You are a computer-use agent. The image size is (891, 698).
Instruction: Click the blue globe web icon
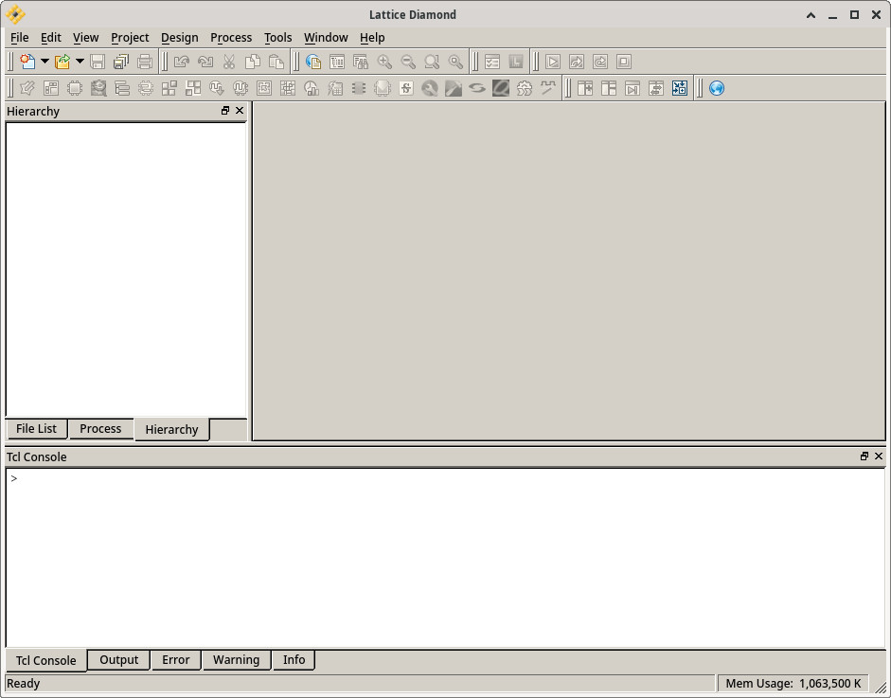coord(717,88)
